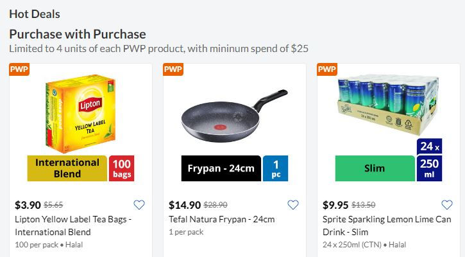Click the red '100 bags' tag
Viewport: 465px width, 257px height.
tap(122, 168)
